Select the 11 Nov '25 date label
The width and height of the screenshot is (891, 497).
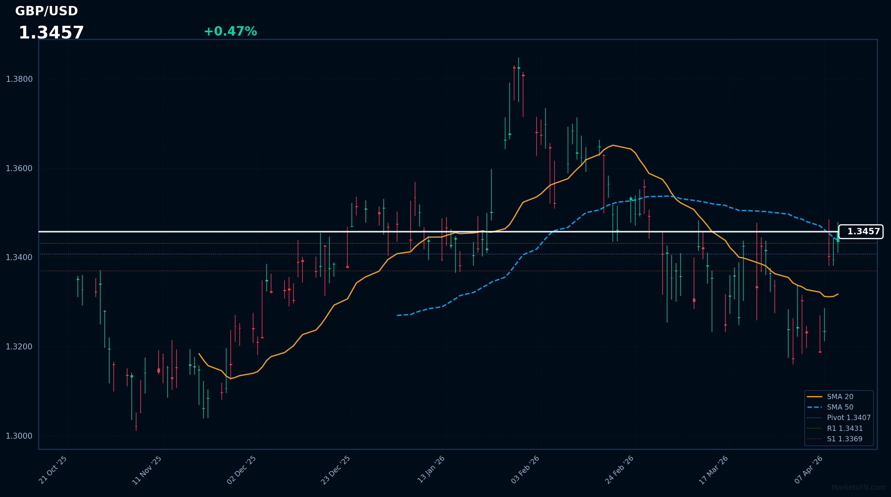click(147, 470)
